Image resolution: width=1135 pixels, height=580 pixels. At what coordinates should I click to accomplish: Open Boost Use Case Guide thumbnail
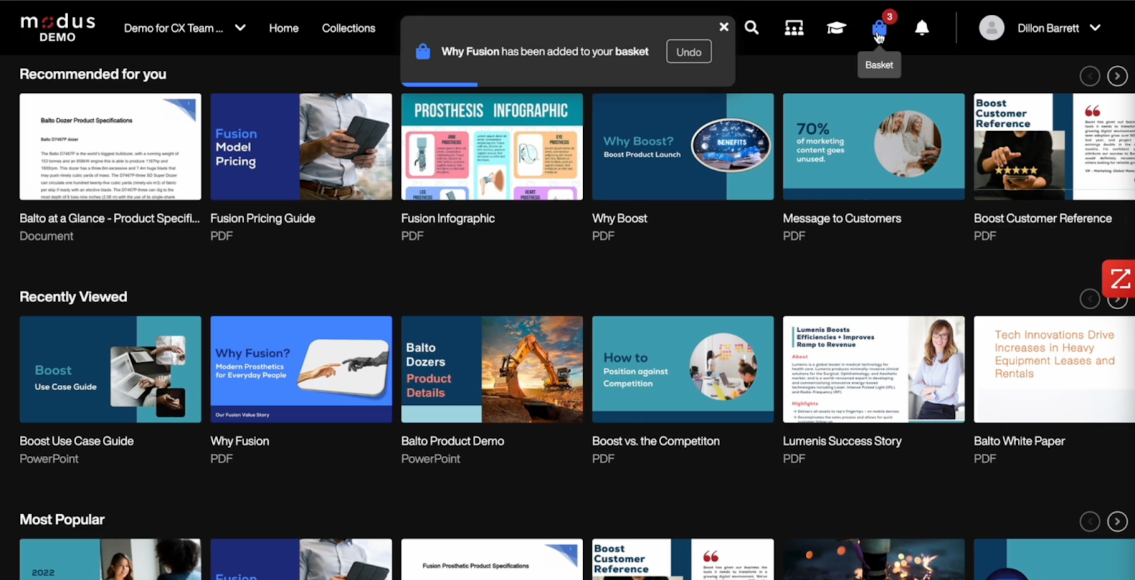click(110, 369)
